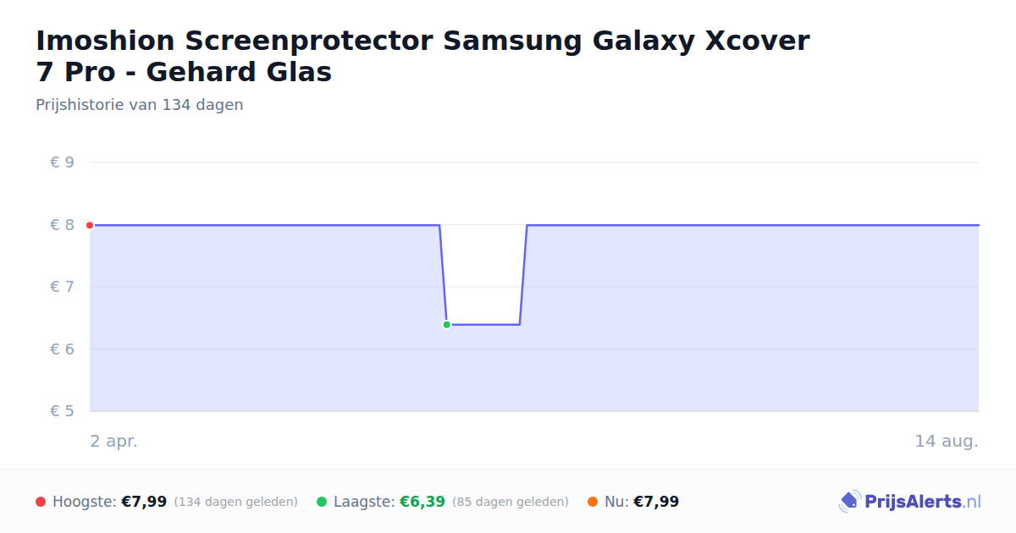Click the product title Imoshion Screenprotector heading
This screenshot has width=1016, height=533.
[422, 56]
